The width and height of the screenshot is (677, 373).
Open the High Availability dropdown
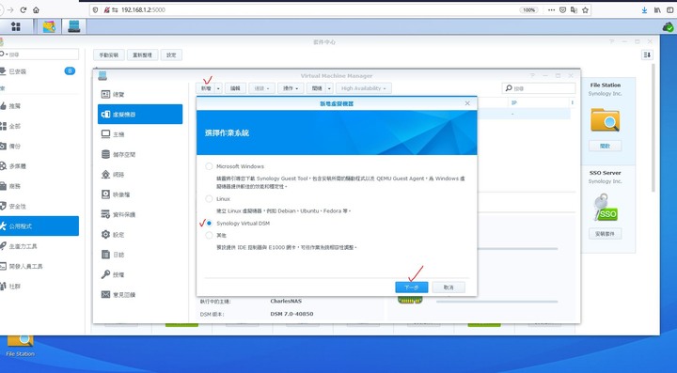click(x=364, y=88)
